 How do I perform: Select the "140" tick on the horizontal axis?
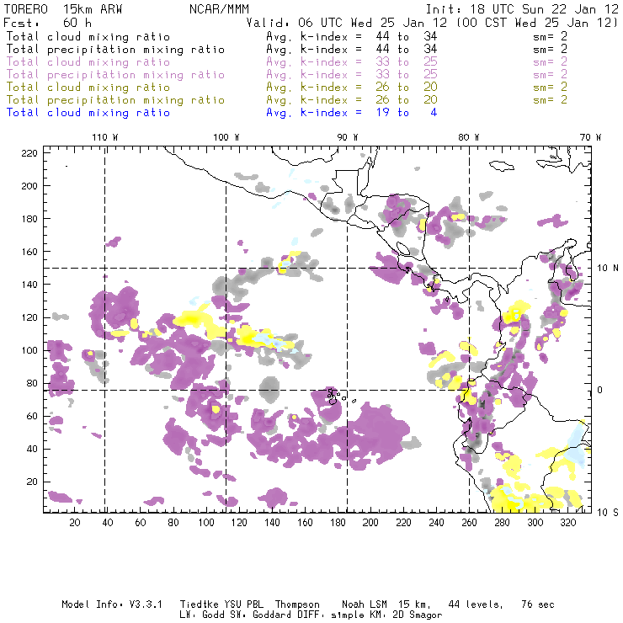click(x=272, y=523)
